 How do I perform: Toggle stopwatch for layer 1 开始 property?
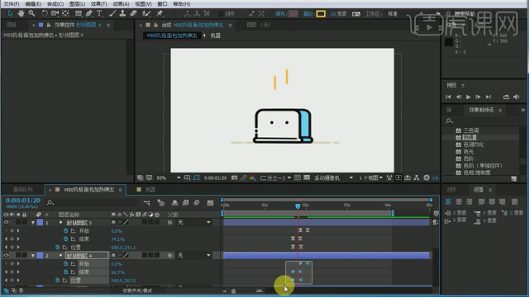coord(65,231)
